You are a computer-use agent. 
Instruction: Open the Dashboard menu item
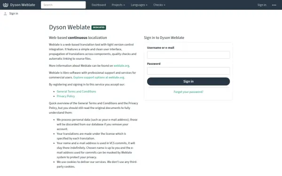pyautogui.click(x=99, y=5)
